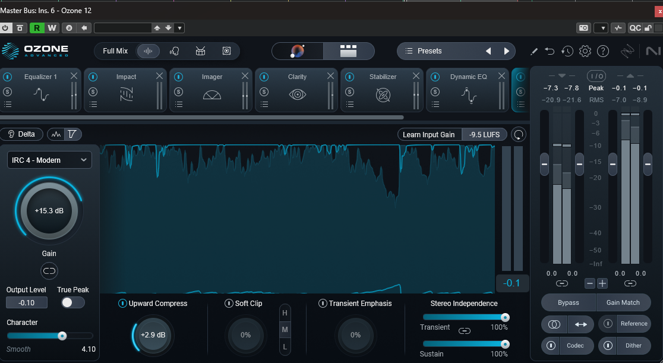Select the bass target icon

[x=226, y=51]
